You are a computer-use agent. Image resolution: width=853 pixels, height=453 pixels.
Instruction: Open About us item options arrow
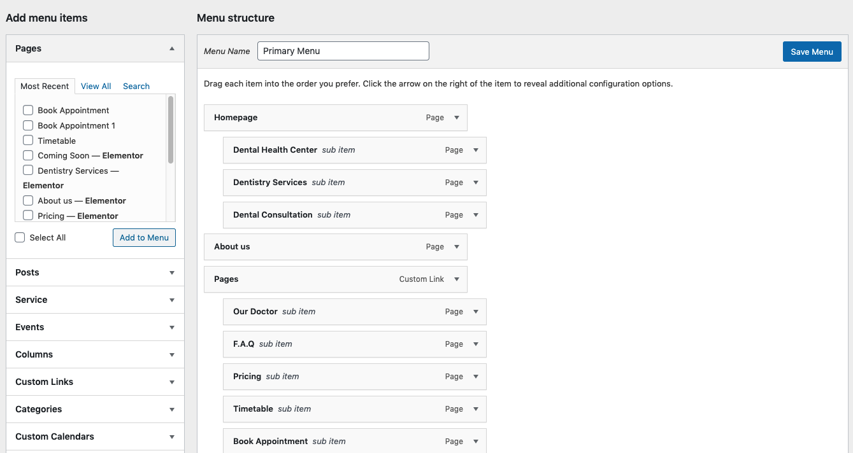point(457,247)
